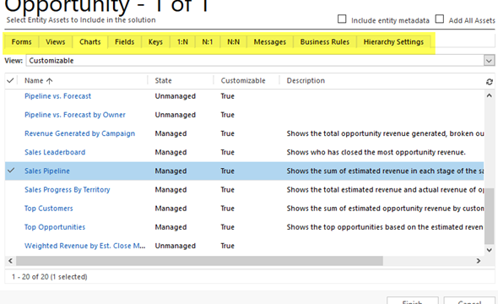Click Sales Progress By Territory description
This screenshot has height=304, width=498.
click(385, 190)
